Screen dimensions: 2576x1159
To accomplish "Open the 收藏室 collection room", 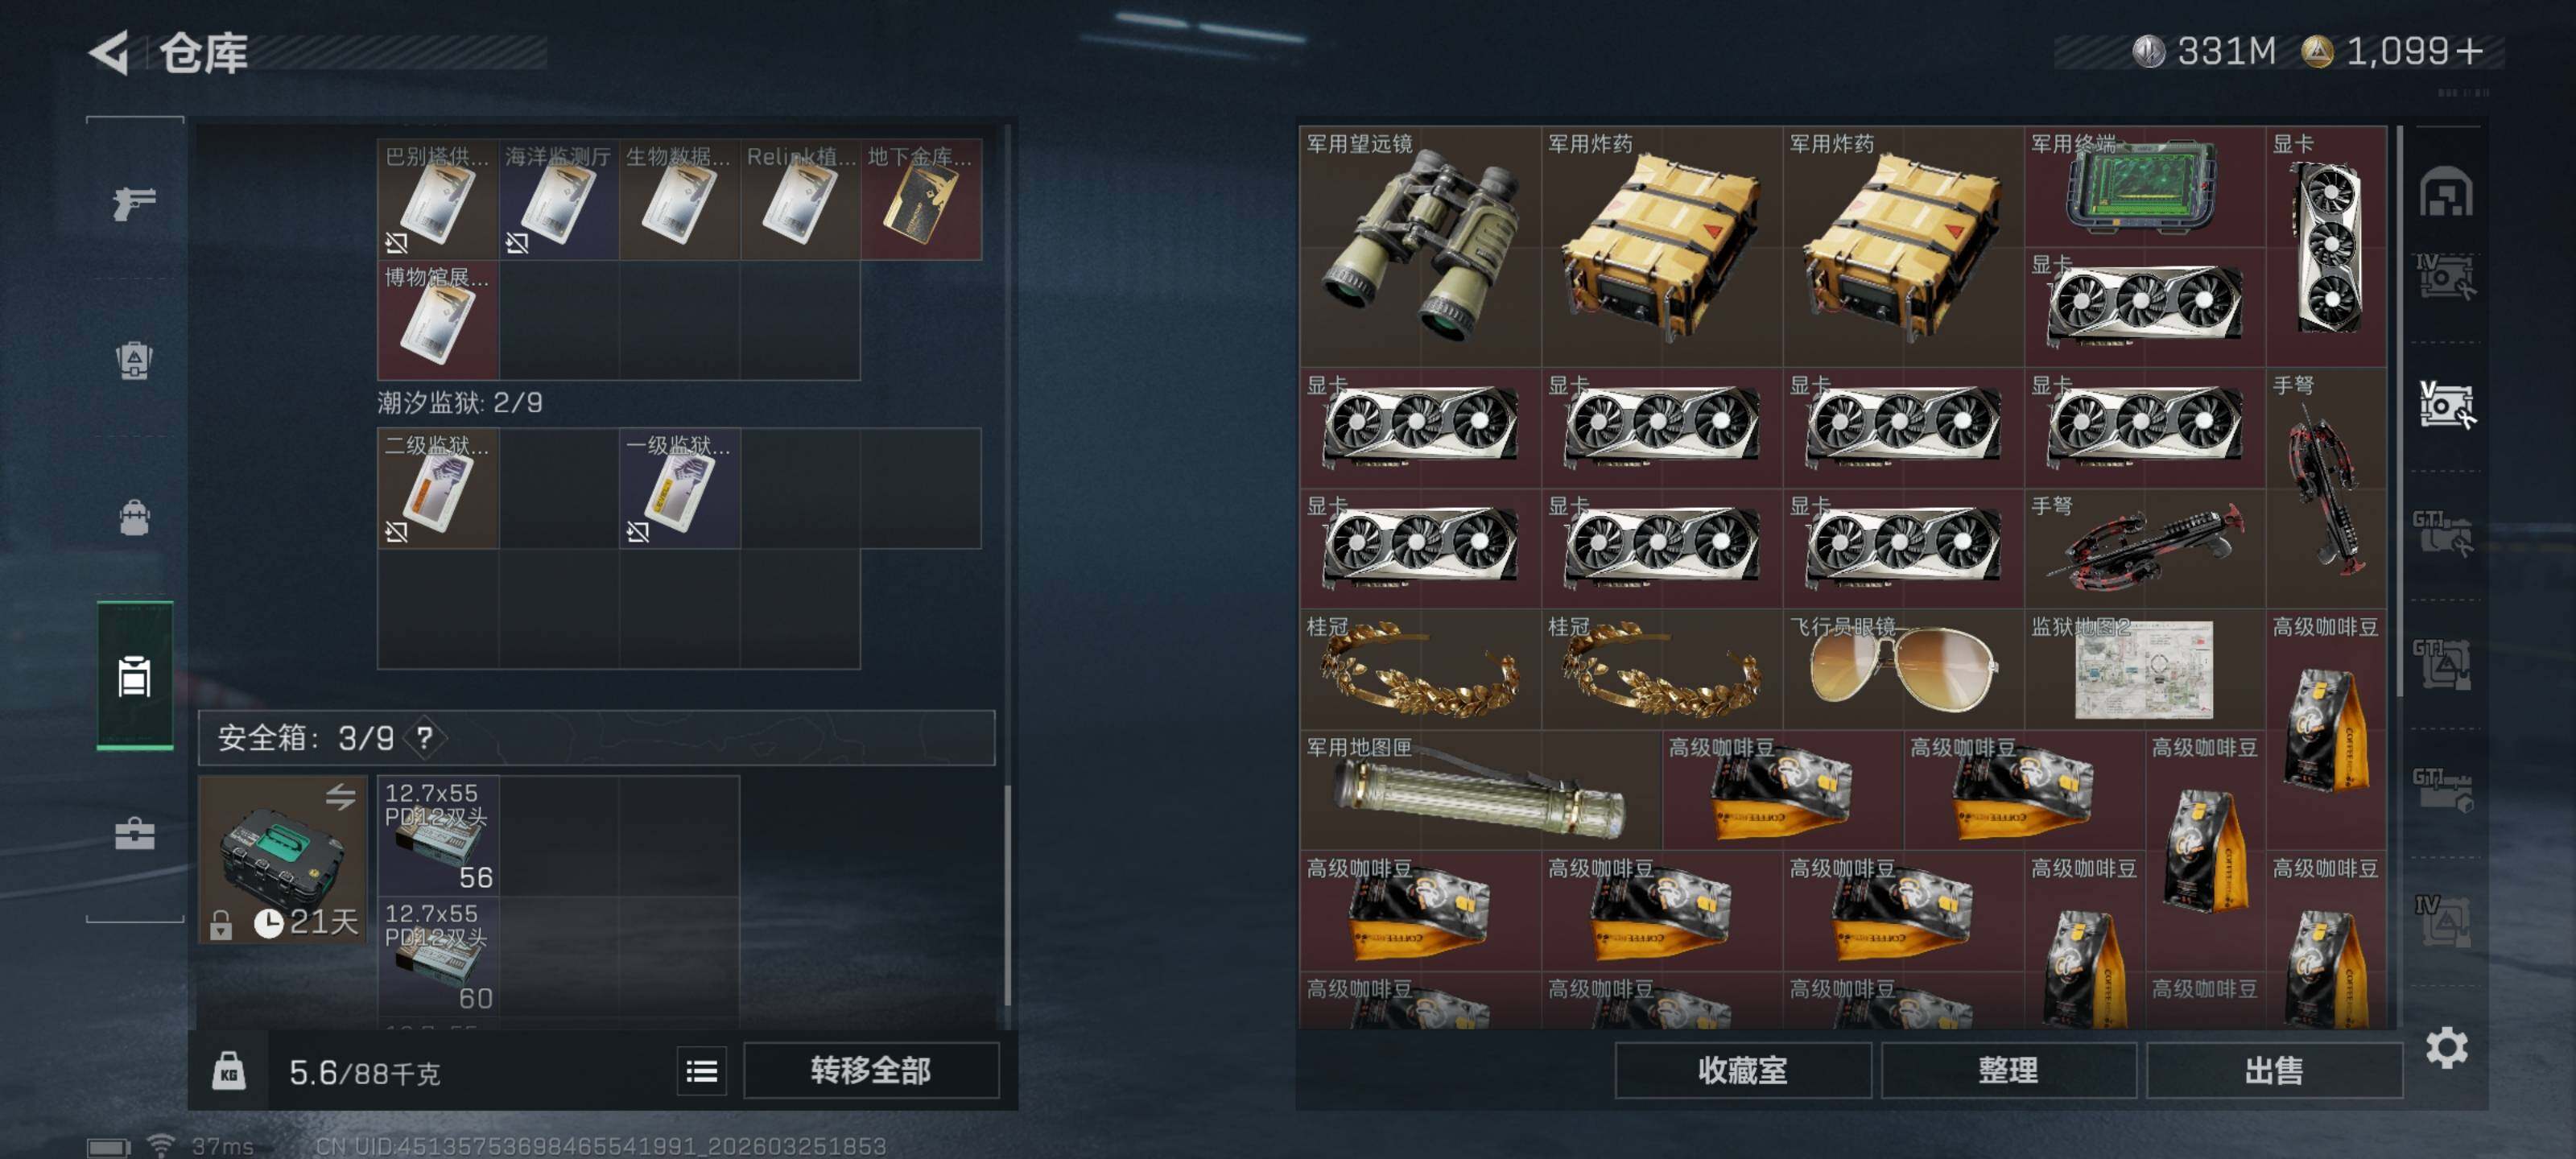I will 1742,1071.
